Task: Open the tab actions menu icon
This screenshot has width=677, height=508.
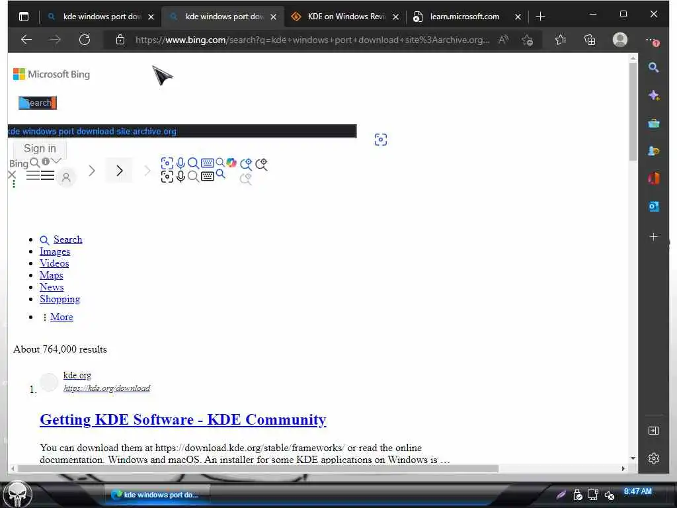Action: (x=24, y=17)
